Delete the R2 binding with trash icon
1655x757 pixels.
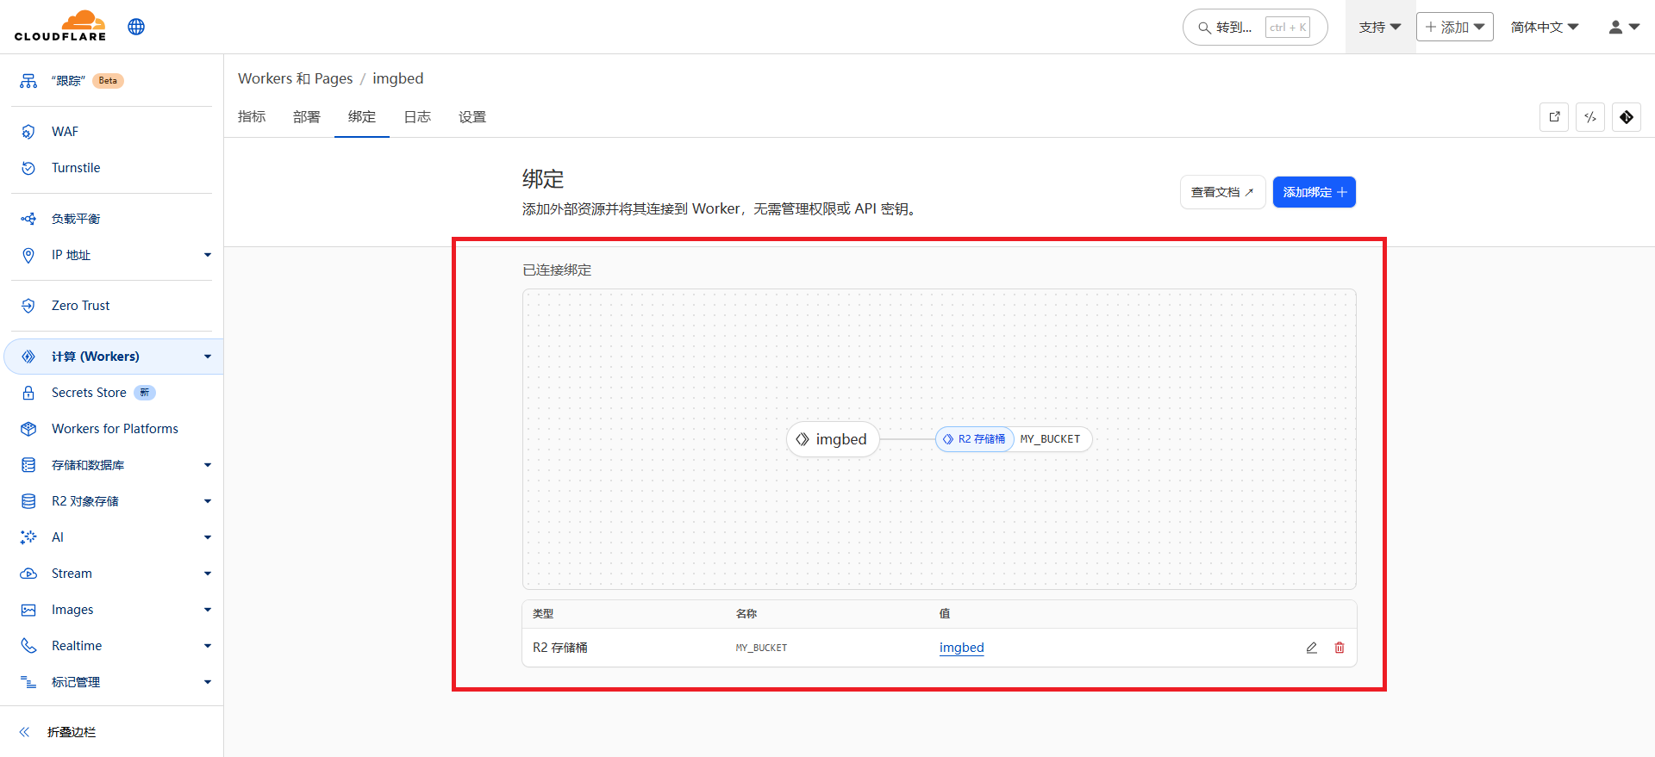click(1340, 648)
